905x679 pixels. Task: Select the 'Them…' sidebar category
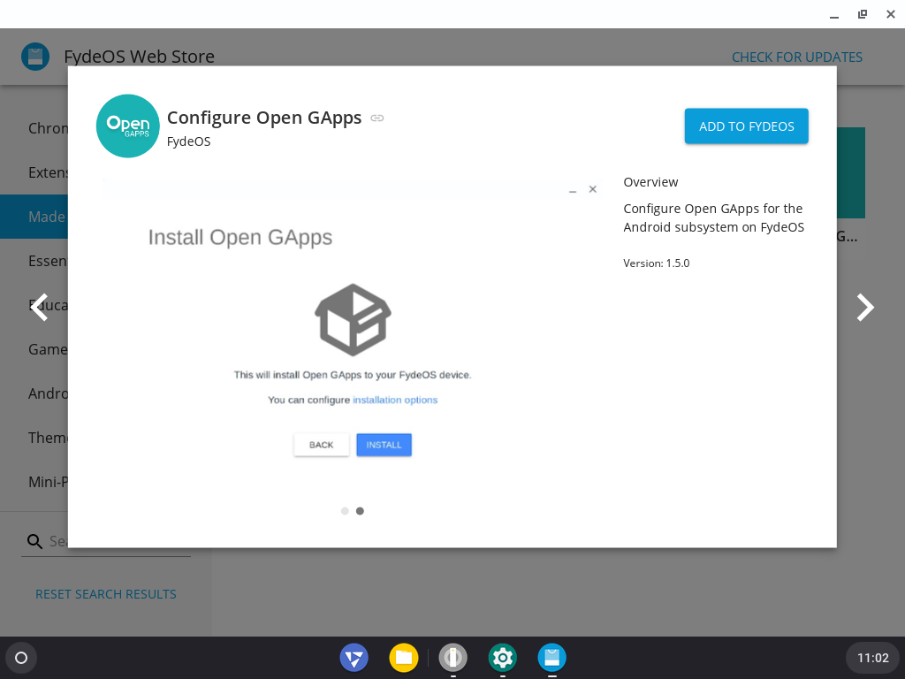(34, 438)
